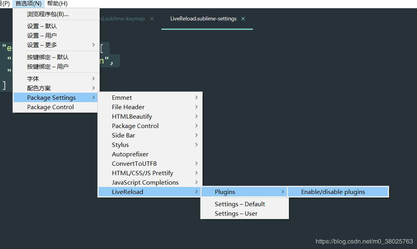Screen dimensions: 417x249
Task: Select 浏览程序包(B)... menu entry
Action: pos(56,14)
